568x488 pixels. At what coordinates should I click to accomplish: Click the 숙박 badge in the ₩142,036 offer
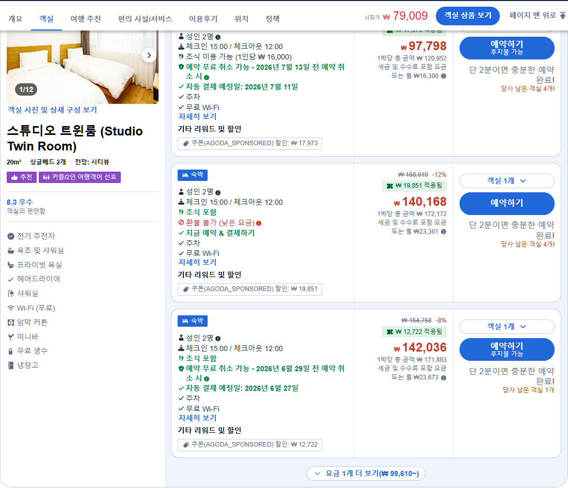(x=193, y=321)
